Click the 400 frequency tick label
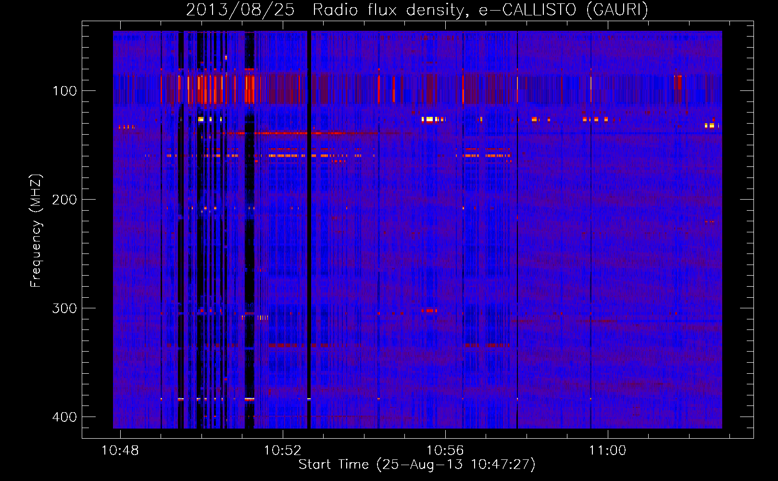Screen dimensions: 778x481 64,417
